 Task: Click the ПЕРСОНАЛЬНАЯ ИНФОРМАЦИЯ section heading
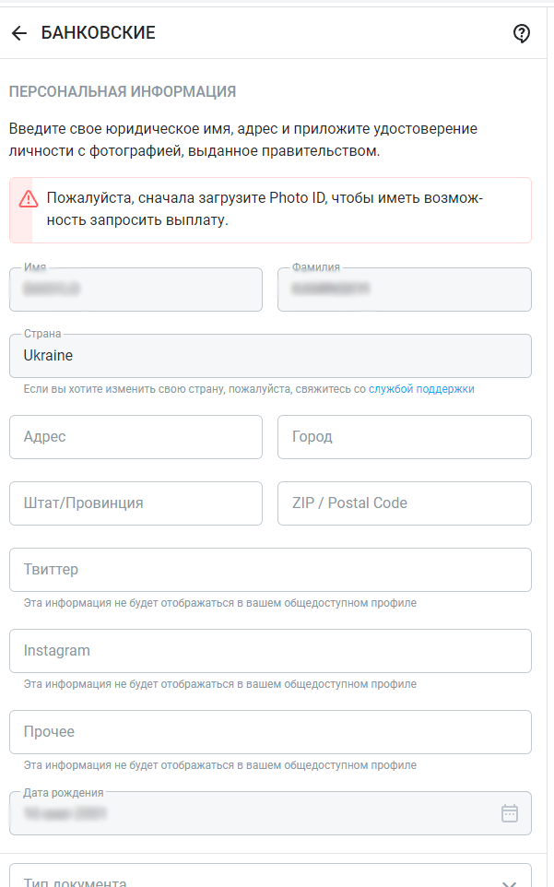123,91
